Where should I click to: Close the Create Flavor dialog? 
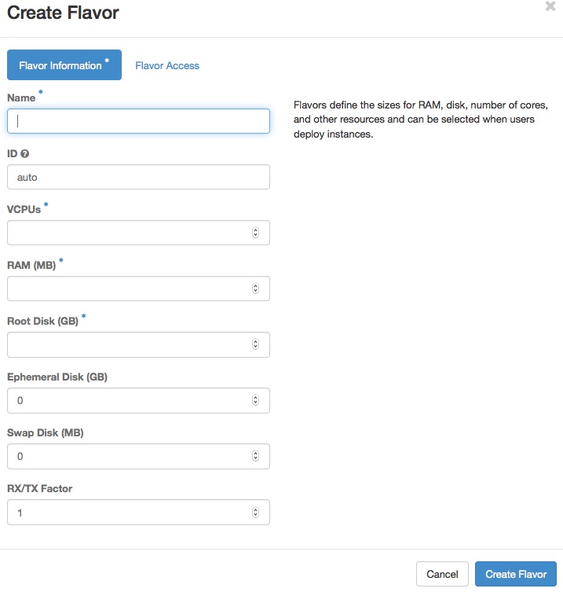click(550, 6)
